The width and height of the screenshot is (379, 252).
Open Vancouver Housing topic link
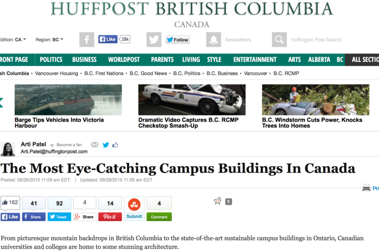(x=57, y=73)
